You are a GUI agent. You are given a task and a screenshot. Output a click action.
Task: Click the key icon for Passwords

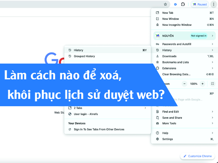158,44
